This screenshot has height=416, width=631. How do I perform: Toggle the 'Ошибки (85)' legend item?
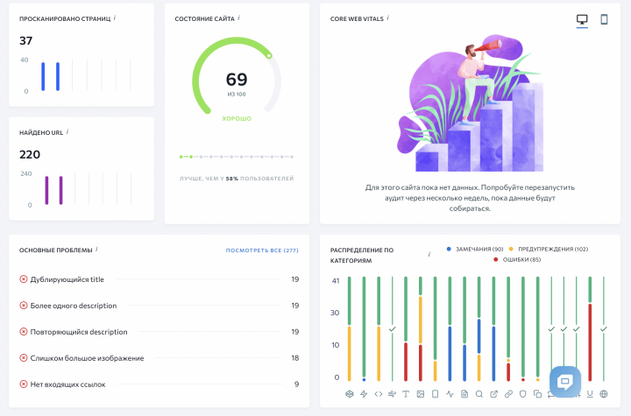pyautogui.click(x=517, y=259)
